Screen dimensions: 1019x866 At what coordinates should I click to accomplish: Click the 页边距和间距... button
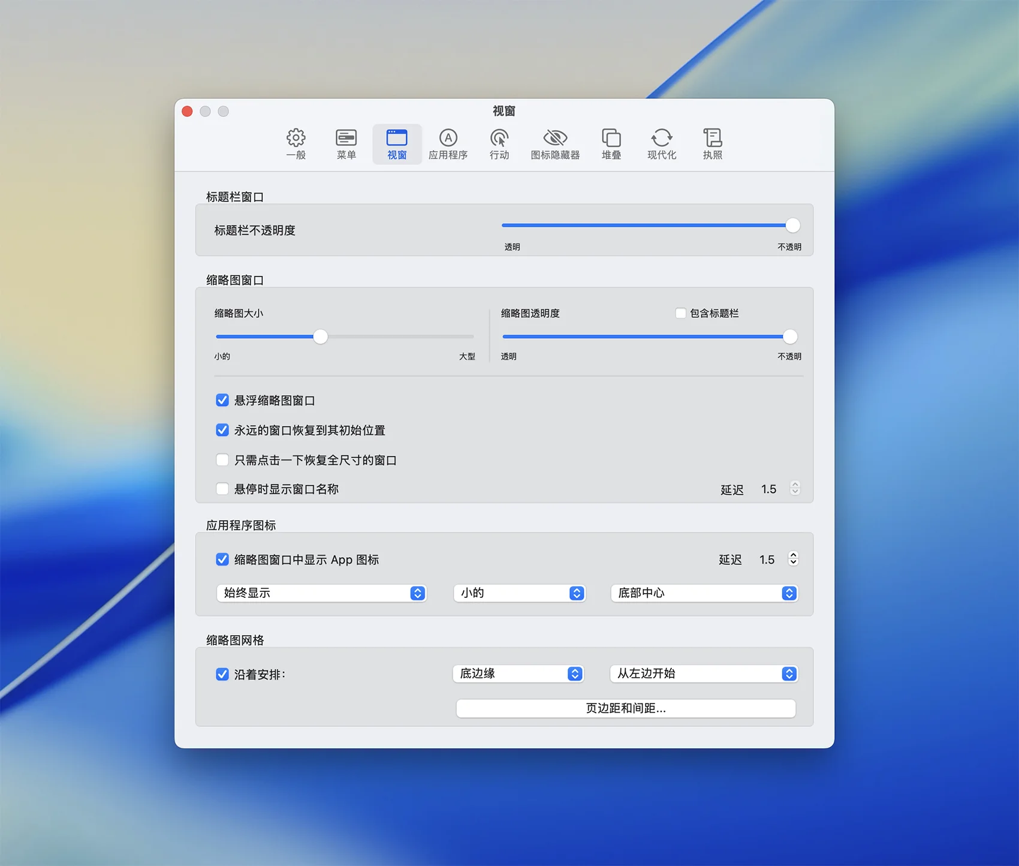point(626,708)
